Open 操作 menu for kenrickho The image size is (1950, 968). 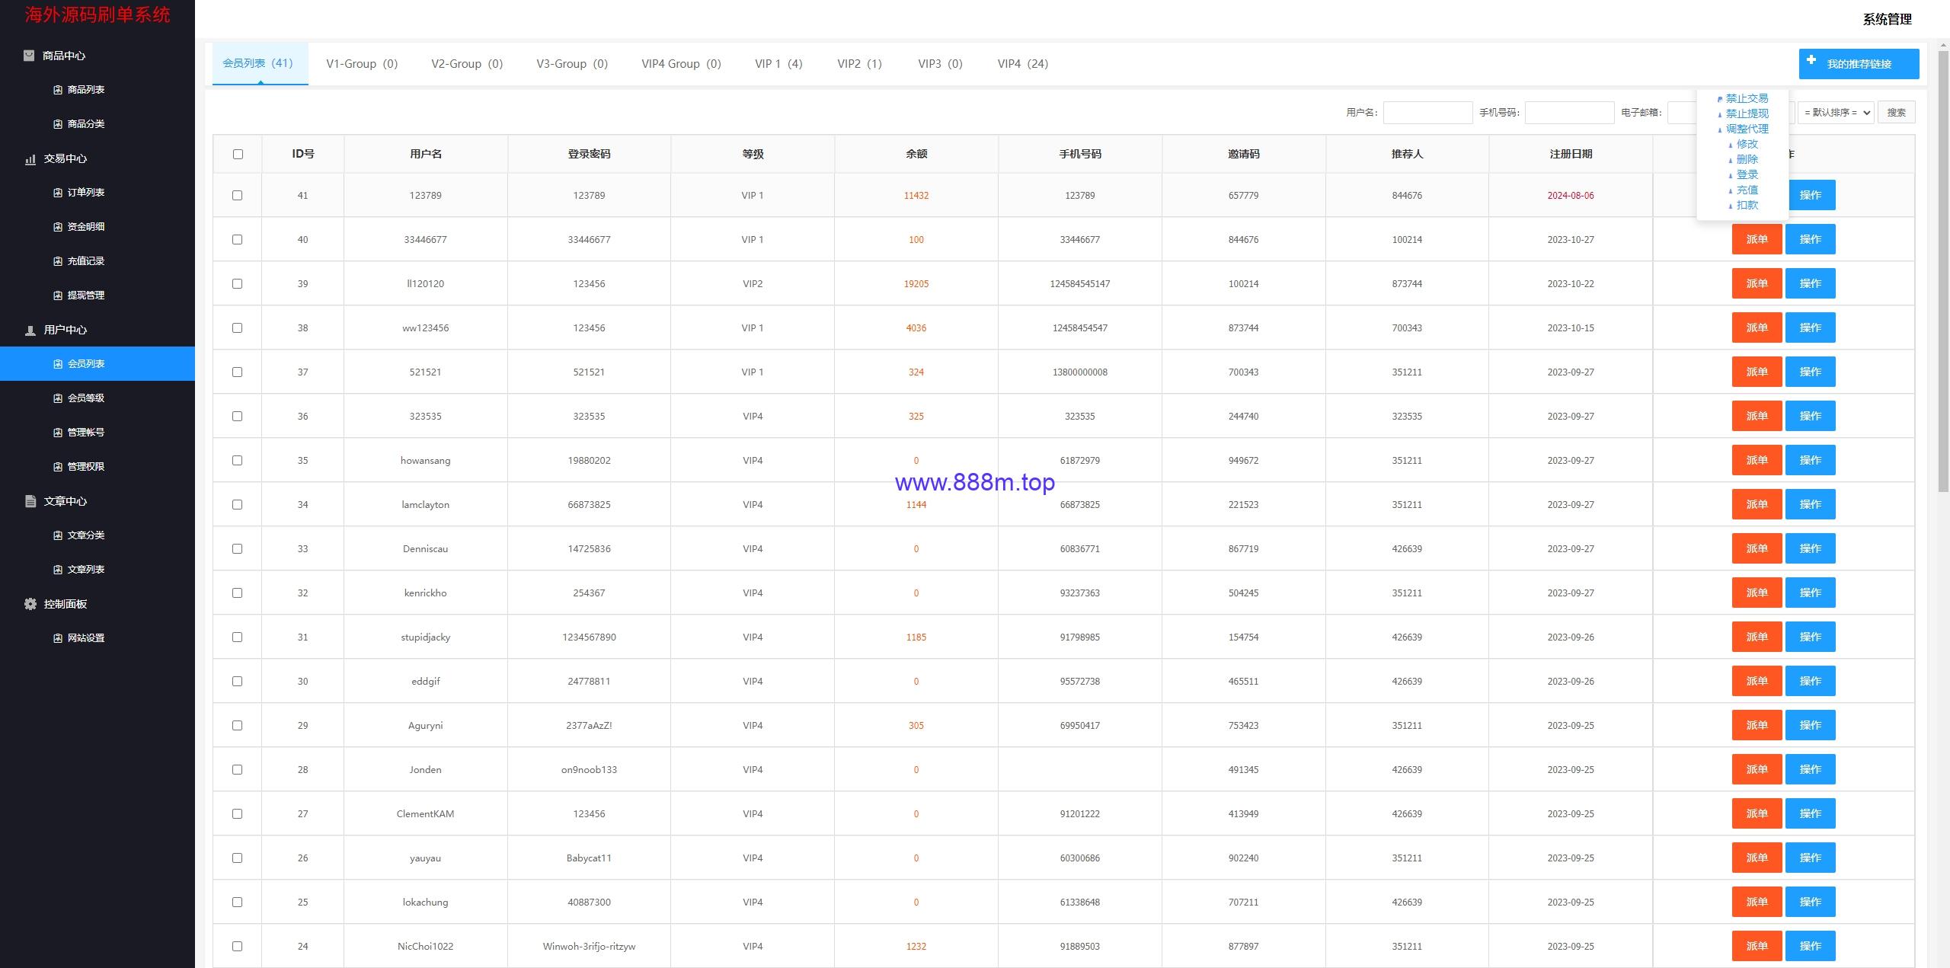(1810, 593)
